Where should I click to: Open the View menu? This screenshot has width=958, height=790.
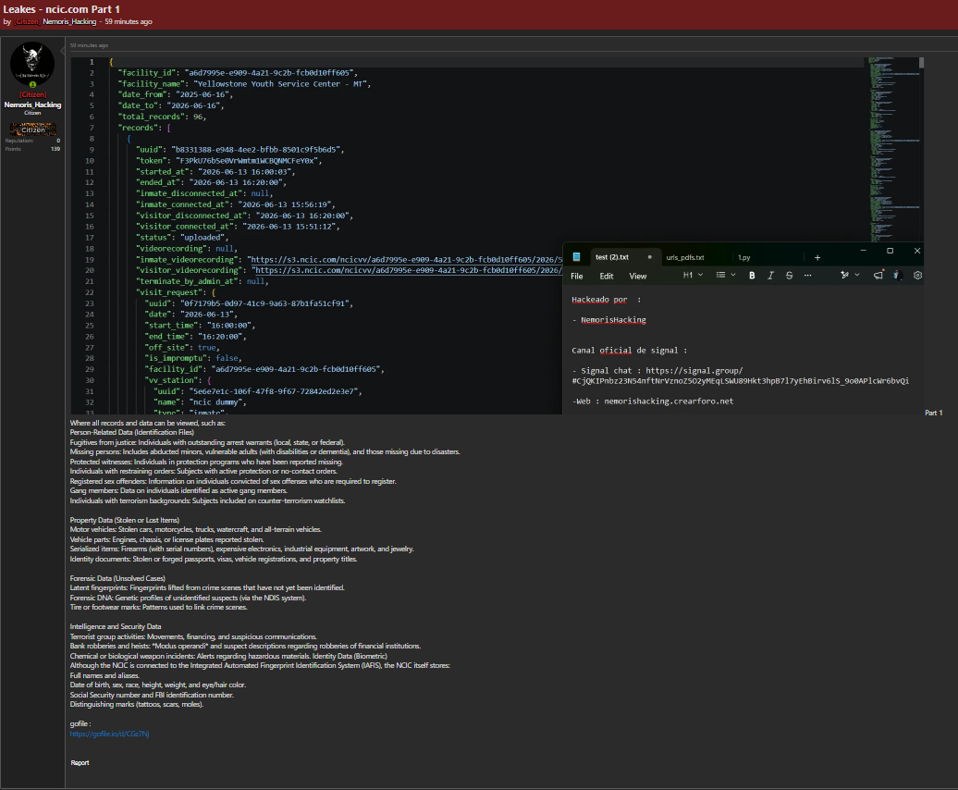click(x=638, y=277)
